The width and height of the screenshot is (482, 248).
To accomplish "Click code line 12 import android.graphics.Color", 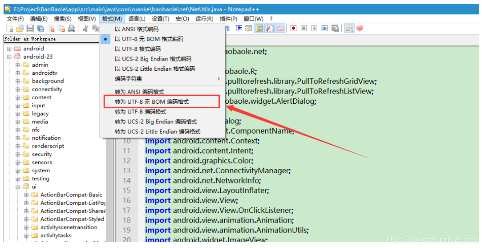I will 199,161.
